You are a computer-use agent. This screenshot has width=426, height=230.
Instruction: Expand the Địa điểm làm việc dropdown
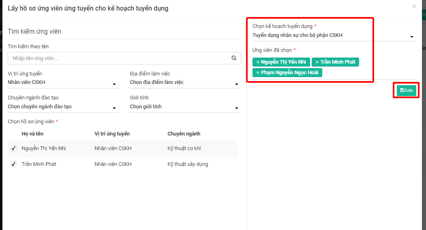pos(185,83)
